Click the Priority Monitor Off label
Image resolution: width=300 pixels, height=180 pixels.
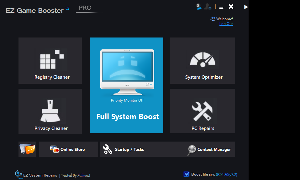pyautogui.click(x=127, y=100)
